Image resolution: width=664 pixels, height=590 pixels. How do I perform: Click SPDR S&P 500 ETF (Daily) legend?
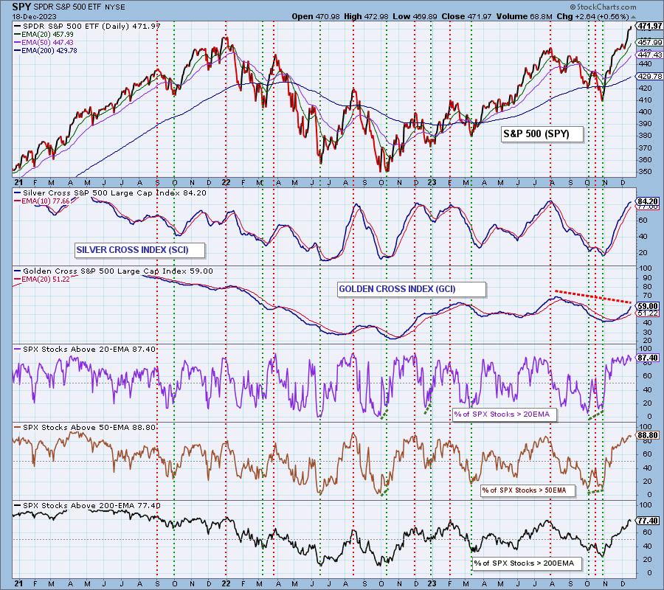[88, 26]
